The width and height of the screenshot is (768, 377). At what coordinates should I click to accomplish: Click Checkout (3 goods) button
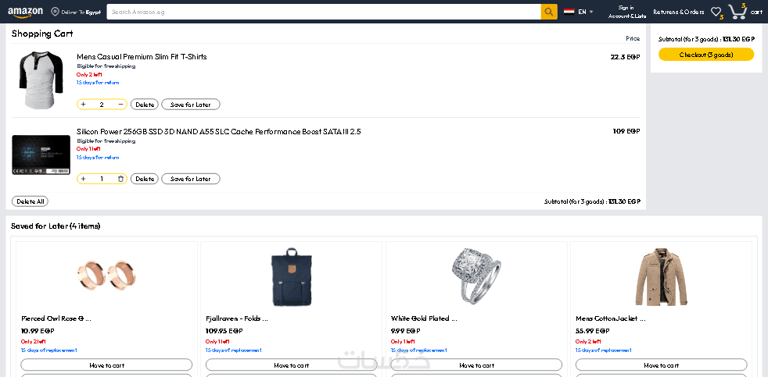point(705,55)
